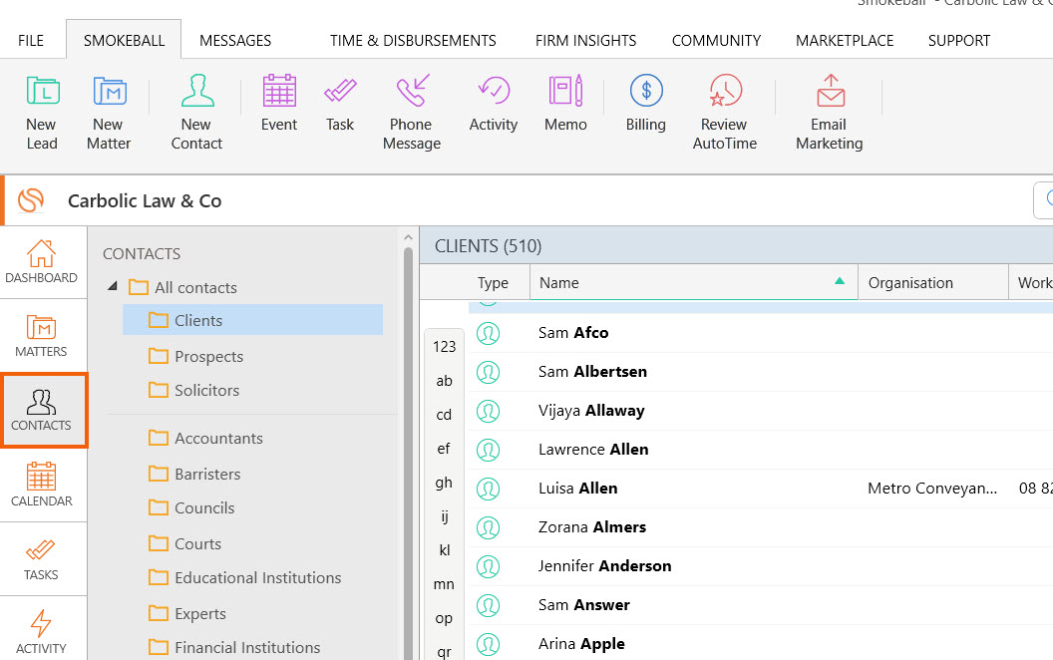
Task: Select the Prospects folder
Action: 208,356
